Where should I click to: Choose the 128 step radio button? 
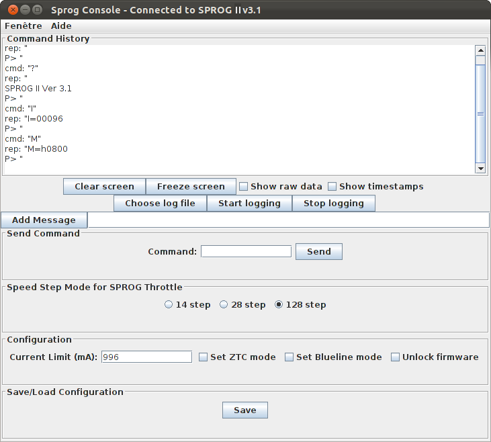[279, 304]
